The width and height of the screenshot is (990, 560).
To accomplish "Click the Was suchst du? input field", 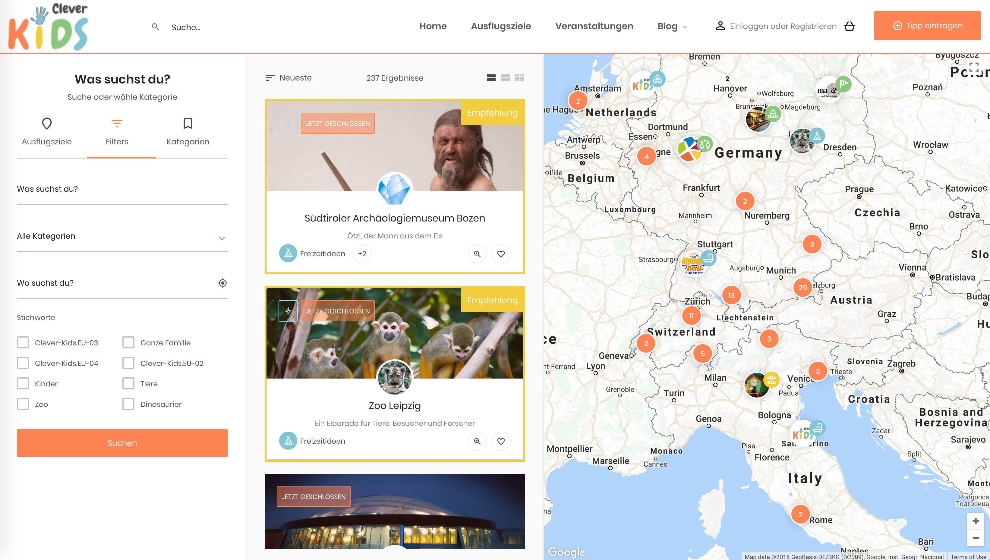I will pos(122,189).
